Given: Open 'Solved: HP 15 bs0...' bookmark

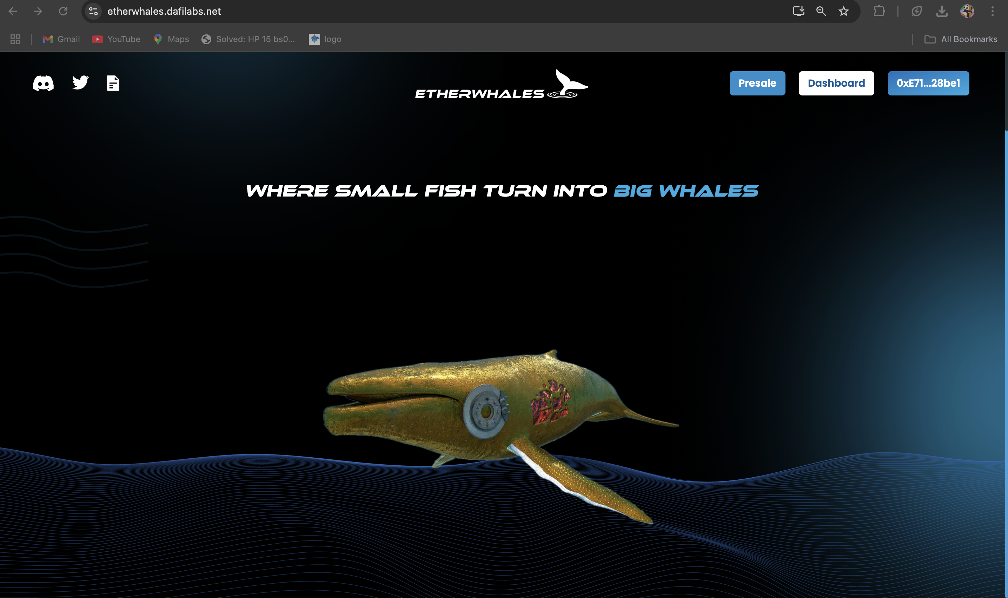Looking at the screenshot, I should point(248,39).
